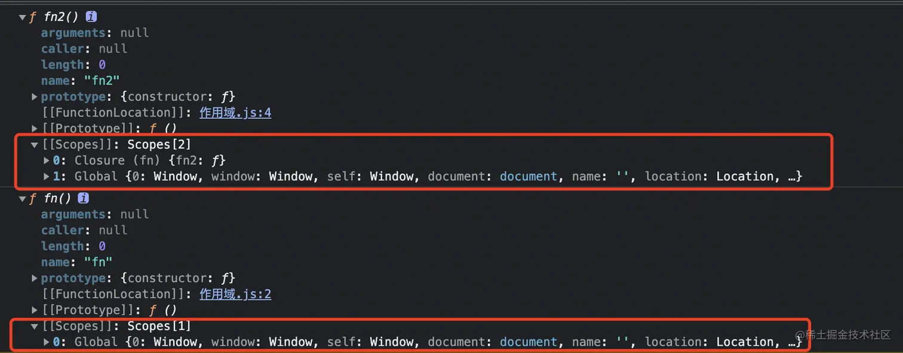Click the info icon beside fn2()

pyautogui.click(x=91, y=17)
